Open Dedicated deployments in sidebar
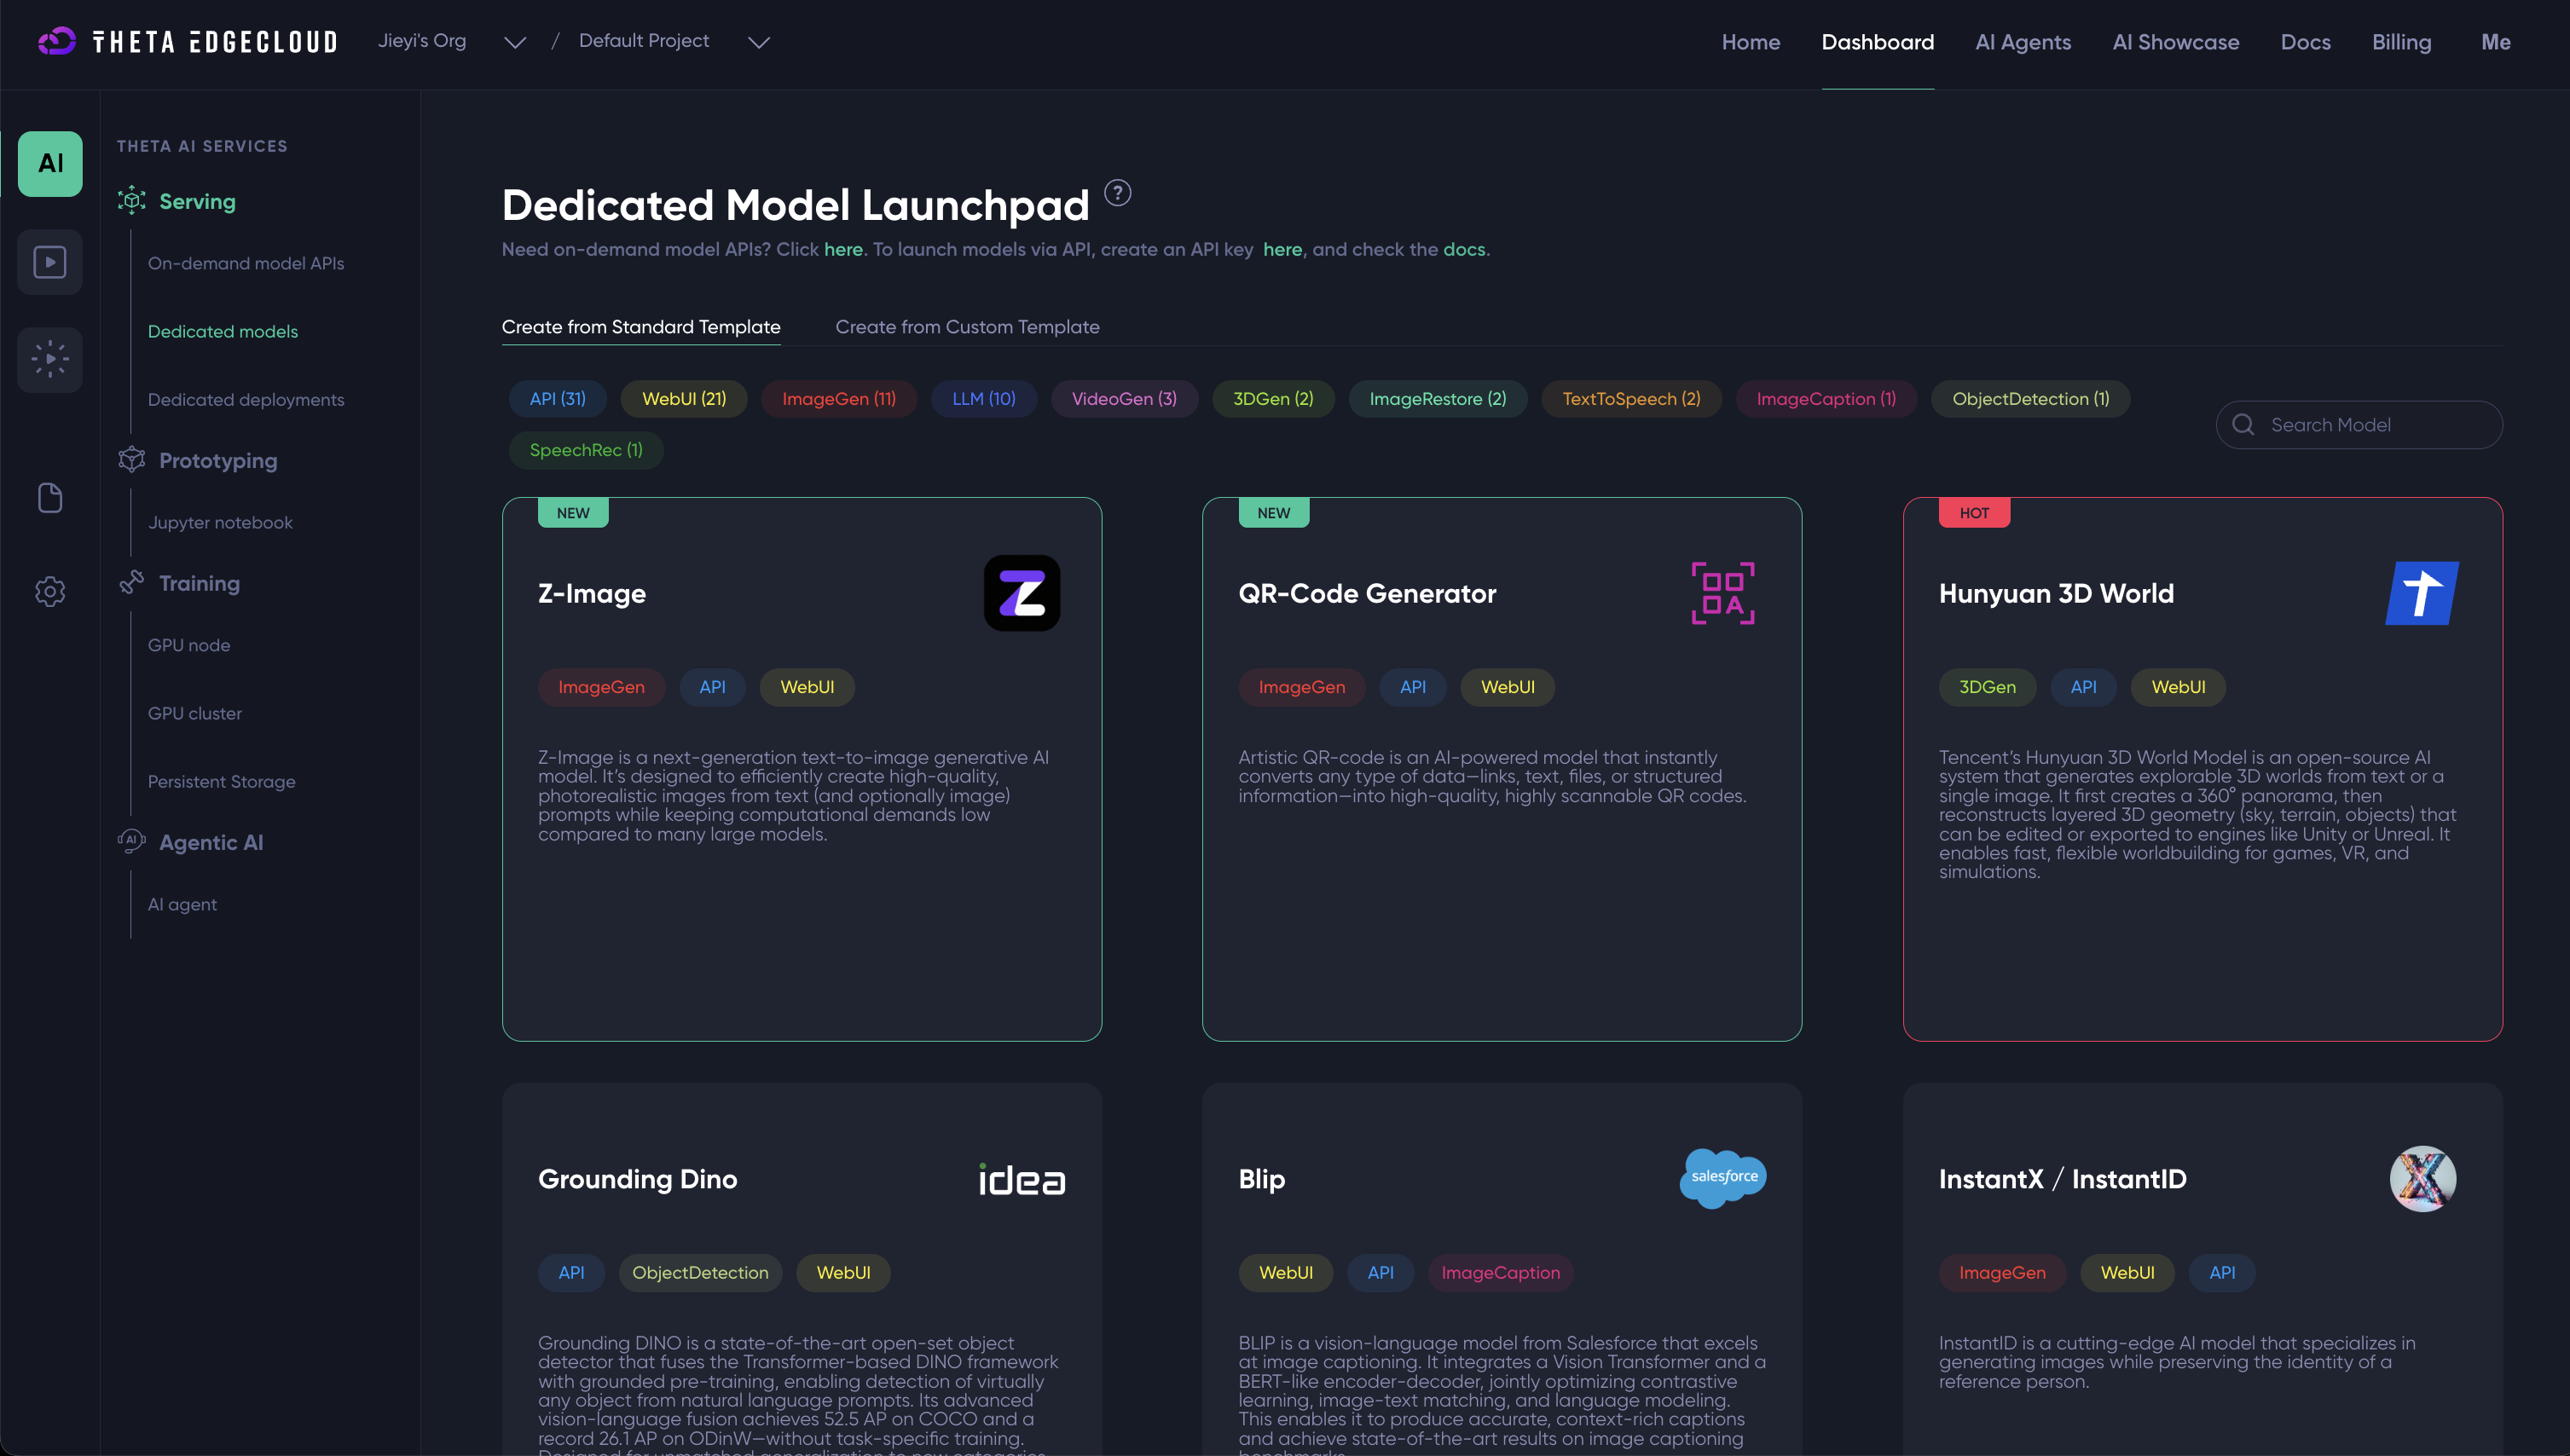This screenshot has height=1456, width=2570. coord(245,400)
